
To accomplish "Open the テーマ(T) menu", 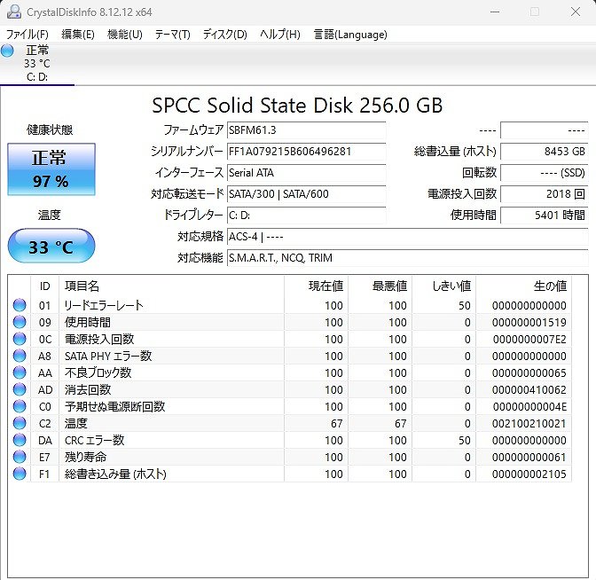I will (172, 35).
